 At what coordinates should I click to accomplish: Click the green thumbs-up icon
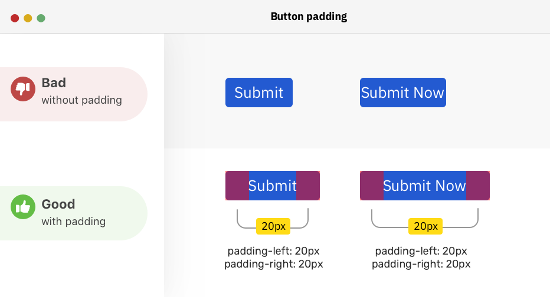click(22, 207)
